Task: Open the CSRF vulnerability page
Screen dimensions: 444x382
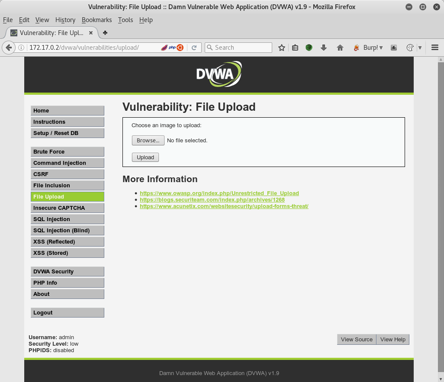Action: (x=68, y=174)
